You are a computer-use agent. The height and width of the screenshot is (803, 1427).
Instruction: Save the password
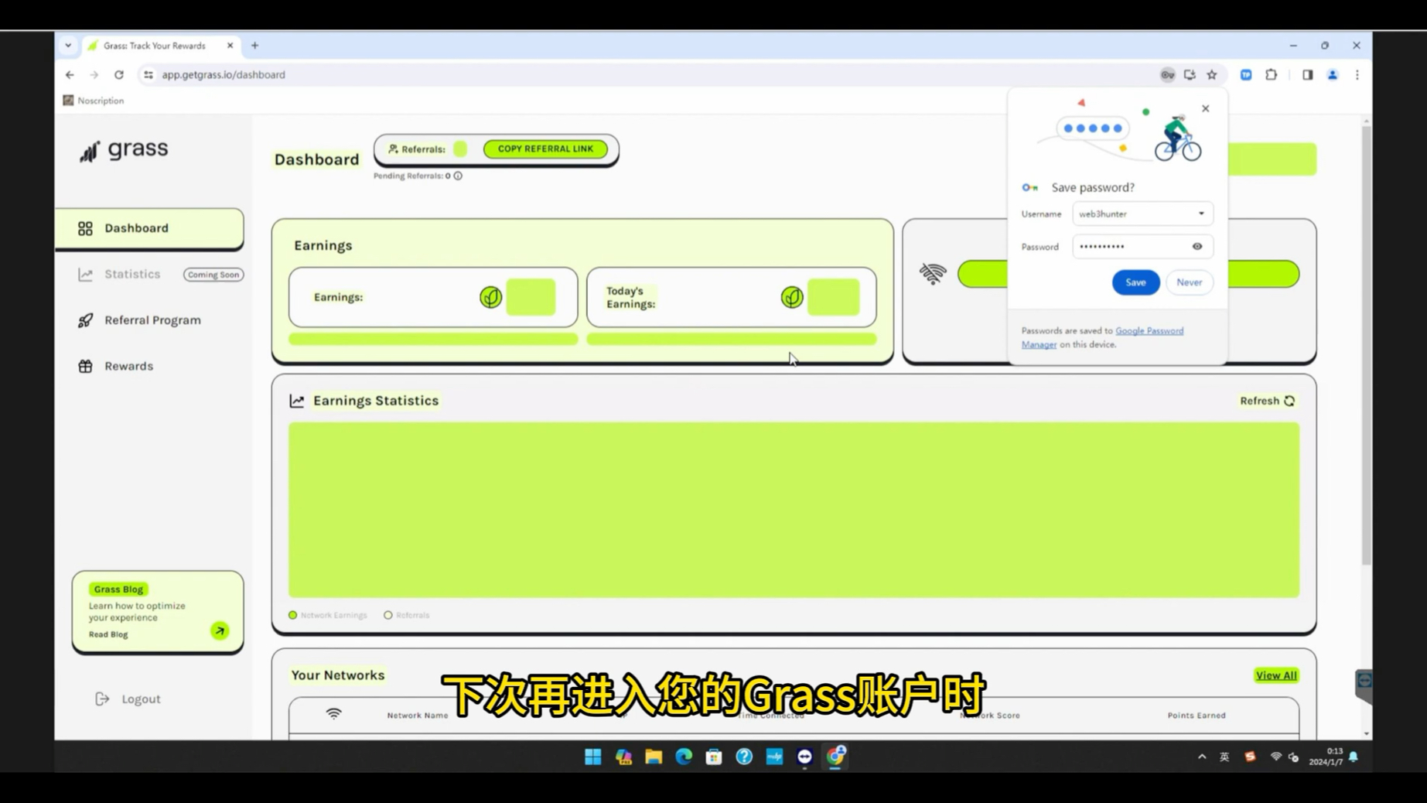tap(1135, 282)
